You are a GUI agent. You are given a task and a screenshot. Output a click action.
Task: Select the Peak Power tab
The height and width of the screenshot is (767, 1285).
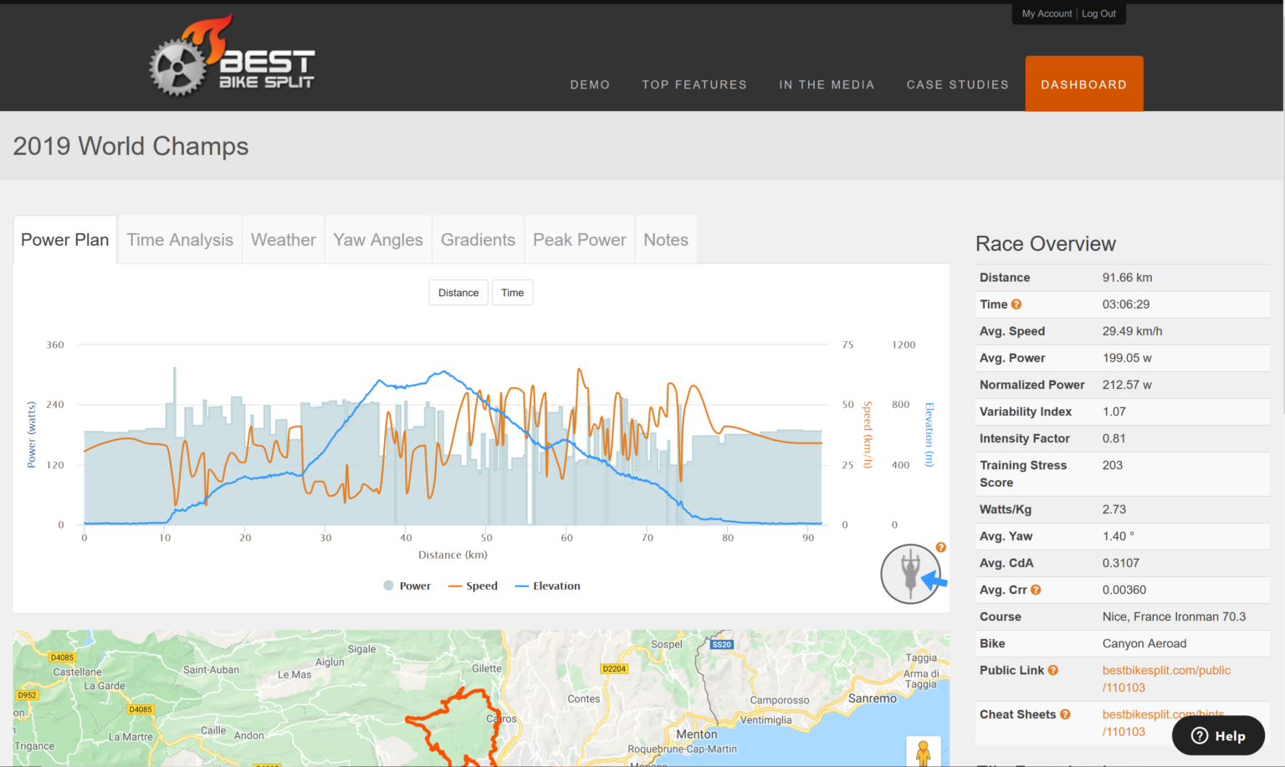point(579,239)
